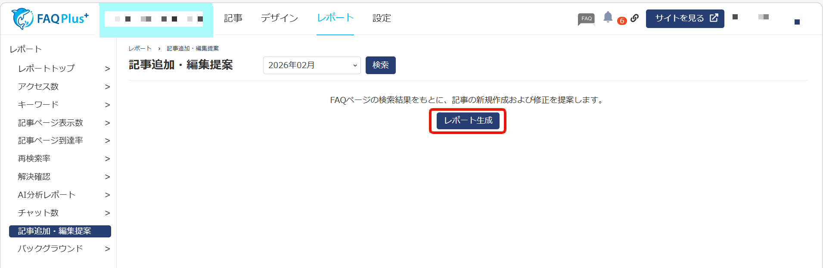Open the FAQ speech bubble icon

pyautogui.click(x=586, y=19)
